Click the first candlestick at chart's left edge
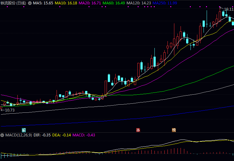 pos(1,107)
